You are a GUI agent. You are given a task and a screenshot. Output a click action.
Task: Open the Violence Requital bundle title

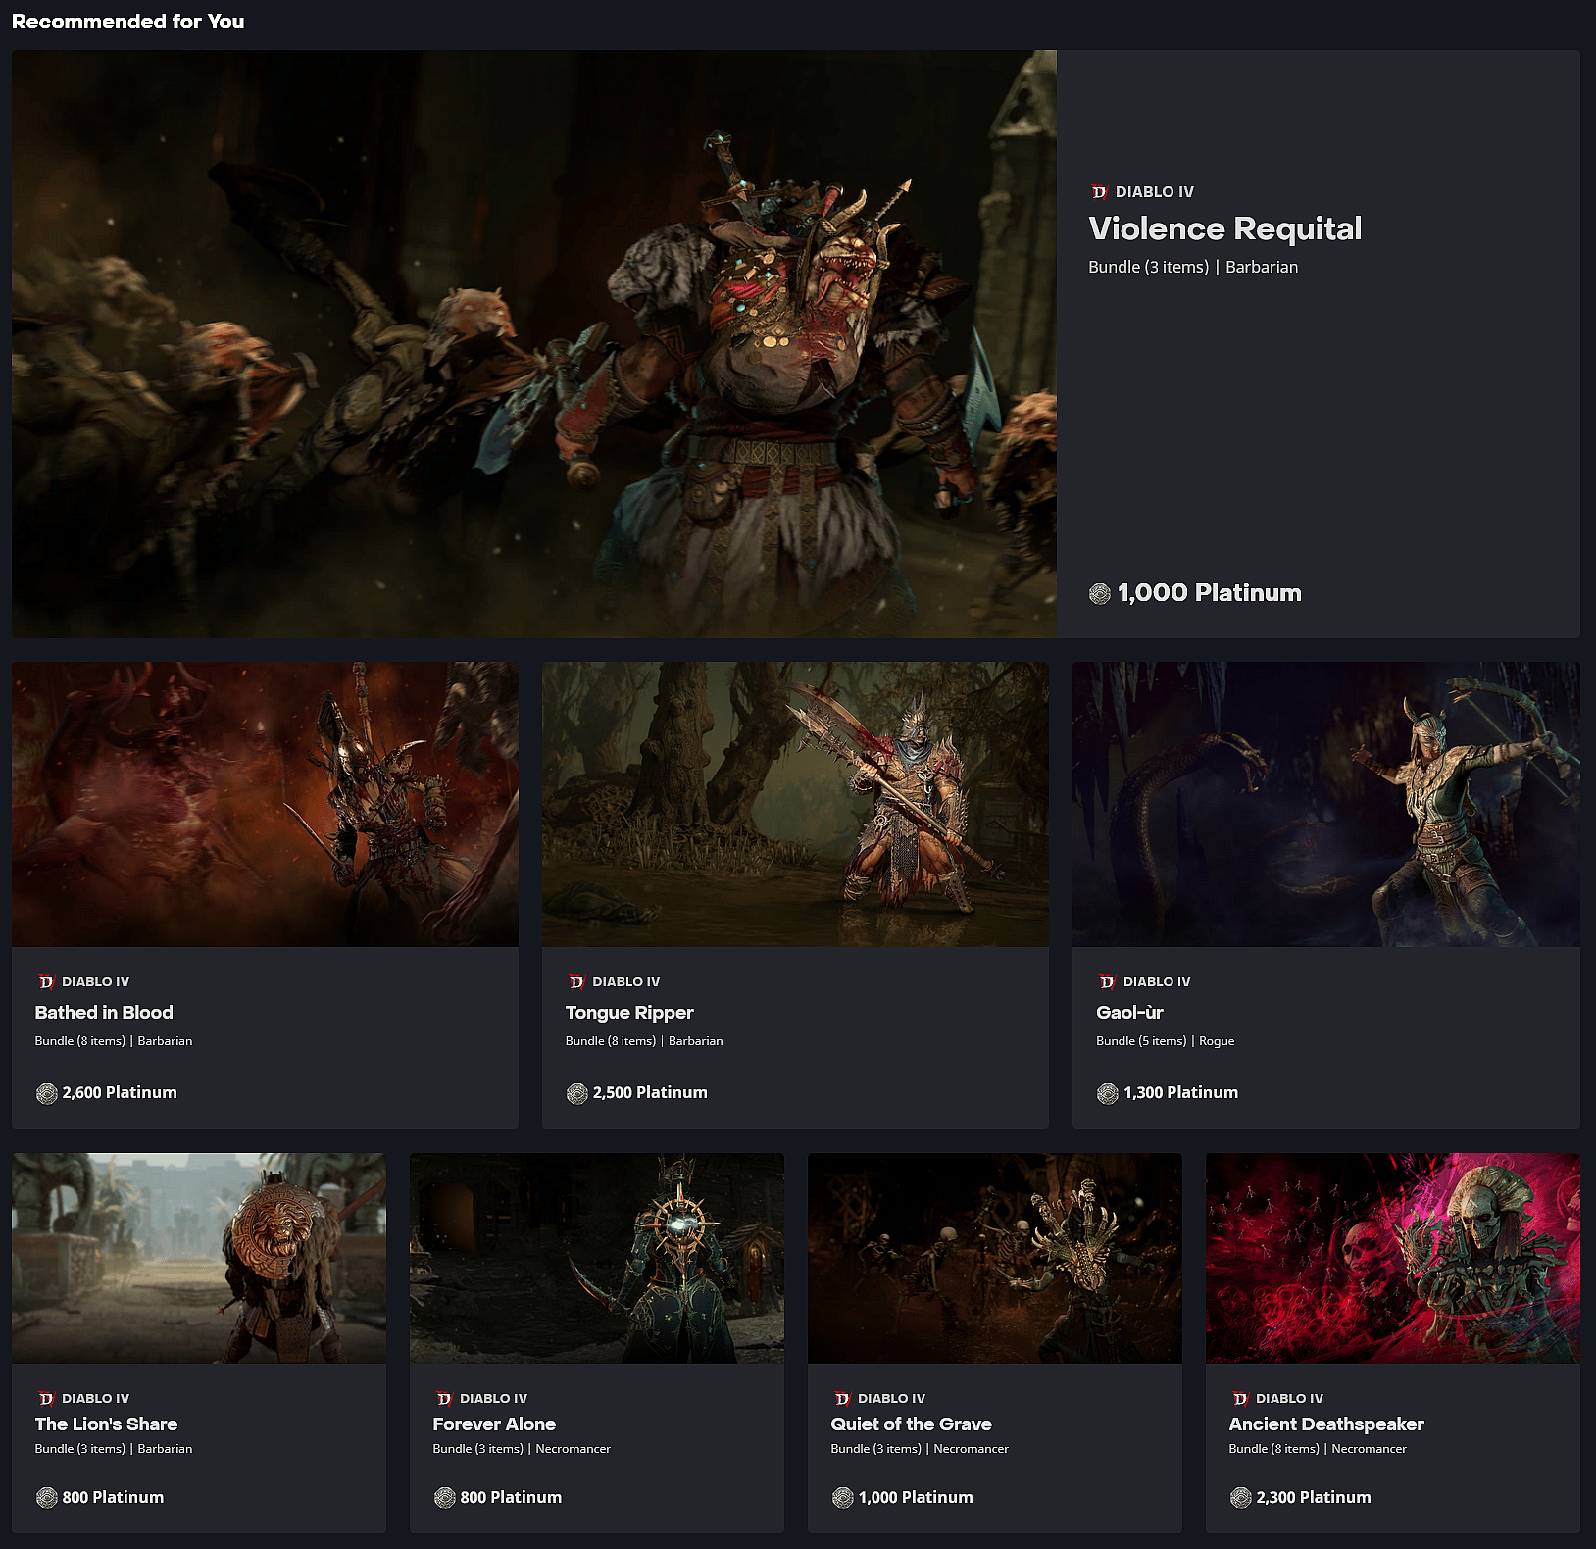tap(1223, 228)
